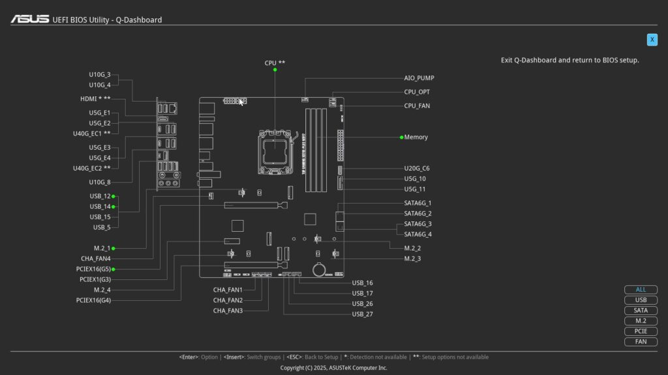Click the CHA_FAN4 label
The image size is (668, 375).
(96, 258)
